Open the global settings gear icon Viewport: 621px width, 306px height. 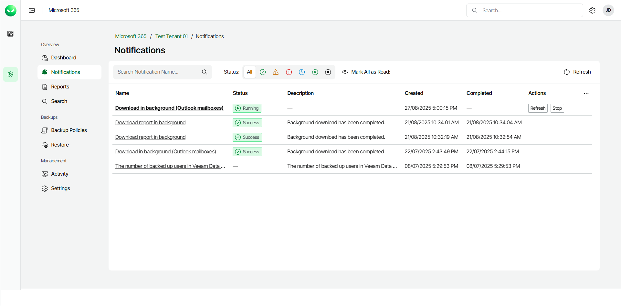pyautogui.click(x=592, y=10)
